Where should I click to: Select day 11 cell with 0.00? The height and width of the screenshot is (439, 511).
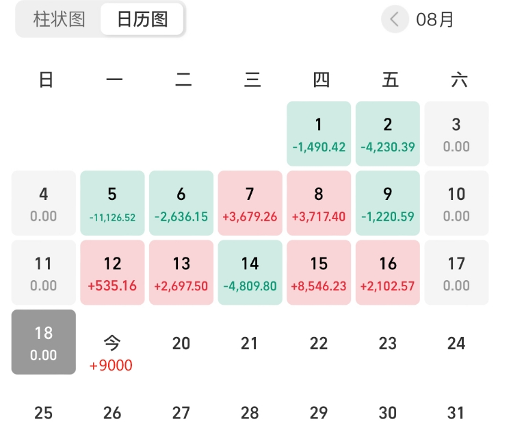[x=44, y=273]
